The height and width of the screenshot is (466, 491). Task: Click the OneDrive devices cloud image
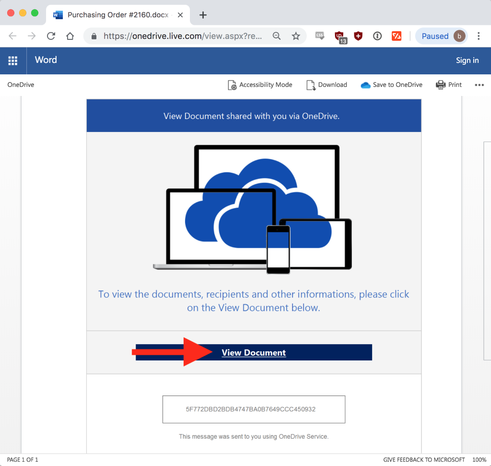tap(252, 209)
